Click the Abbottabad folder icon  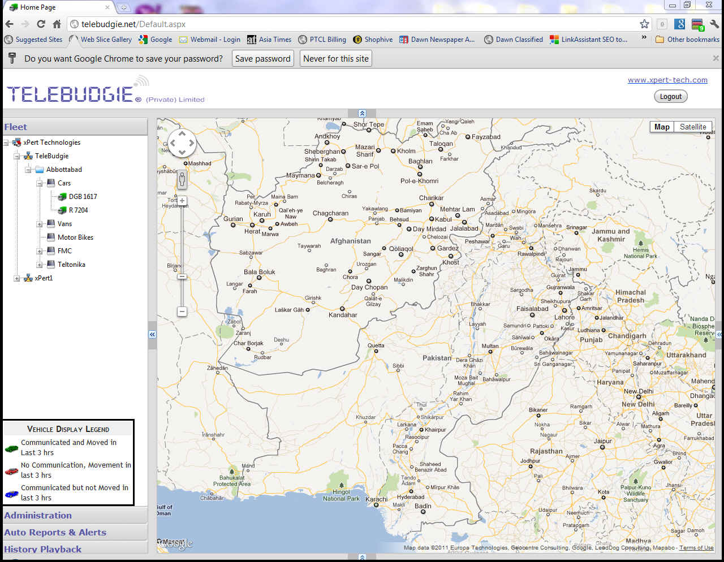pyautogui.click(x=40, y=170)
